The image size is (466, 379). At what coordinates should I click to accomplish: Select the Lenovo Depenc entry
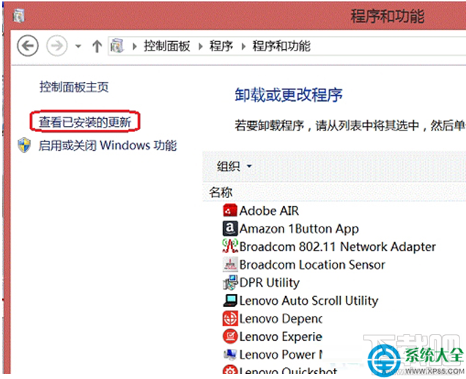(281, 319)
